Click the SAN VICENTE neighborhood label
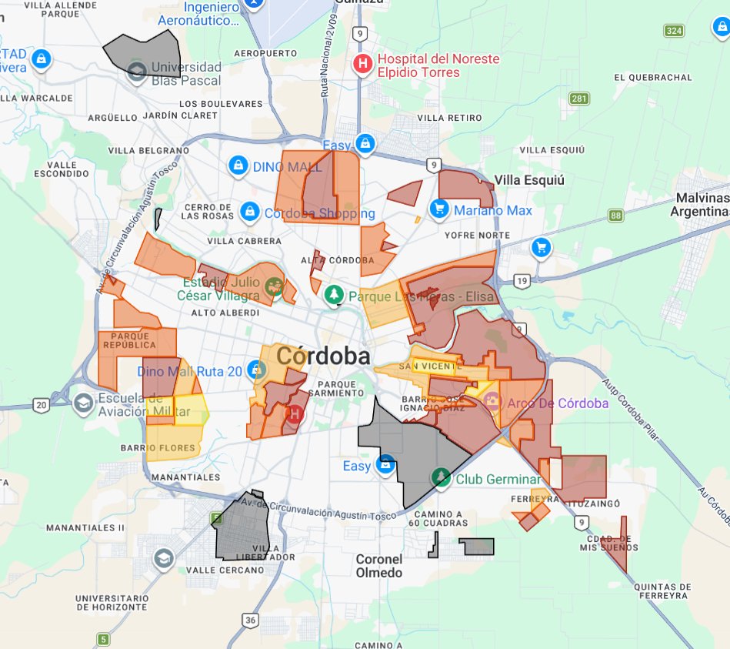The height and width of the screenshot is (649, 730). 430,366
